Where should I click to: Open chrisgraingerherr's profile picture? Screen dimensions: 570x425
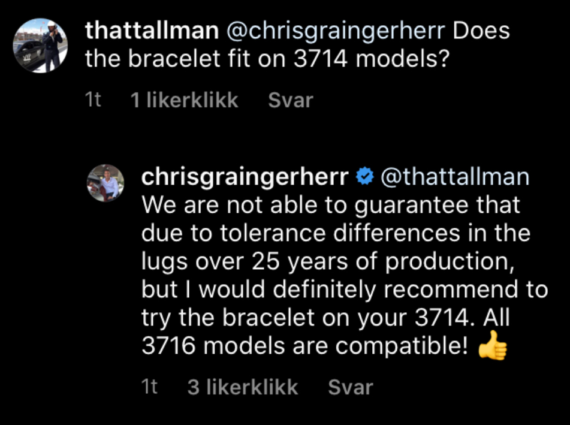pyautogui.click(x=105, y=183)
